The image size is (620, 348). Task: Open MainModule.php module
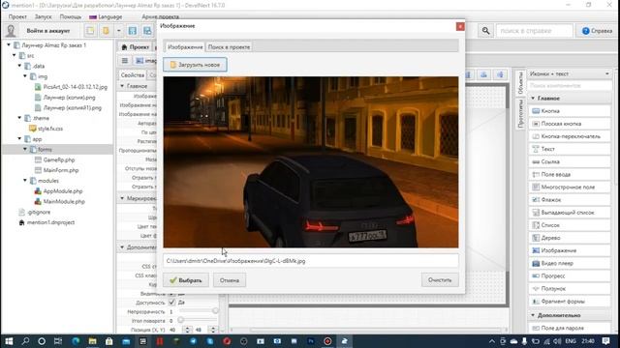click(x=64, y=201)
